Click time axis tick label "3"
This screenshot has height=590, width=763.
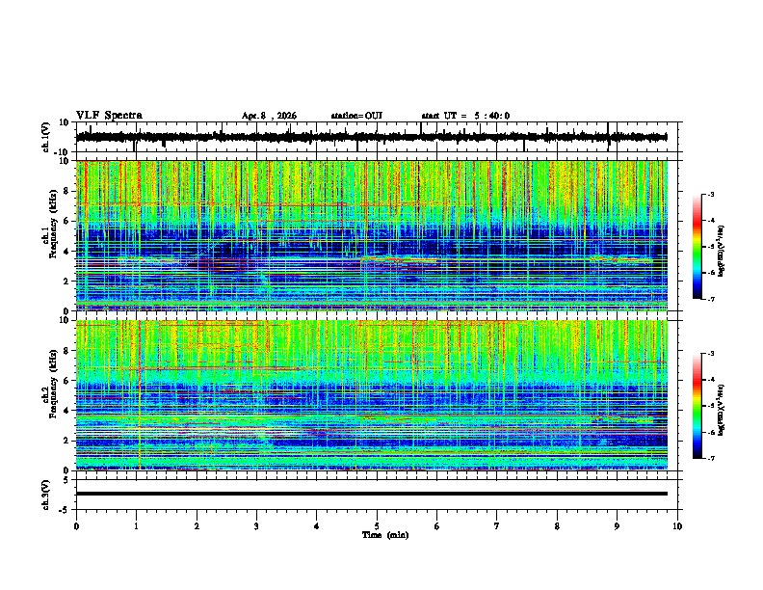[x=256, y=526]
